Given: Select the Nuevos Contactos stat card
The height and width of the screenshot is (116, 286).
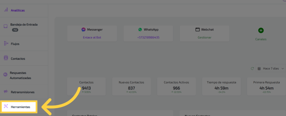Looking at the screenshot, I should [131, 87].
